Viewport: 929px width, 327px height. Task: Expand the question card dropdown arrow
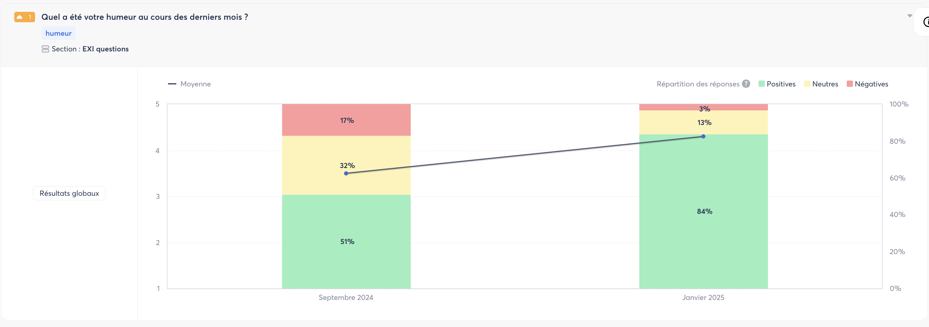pos(910,16)
